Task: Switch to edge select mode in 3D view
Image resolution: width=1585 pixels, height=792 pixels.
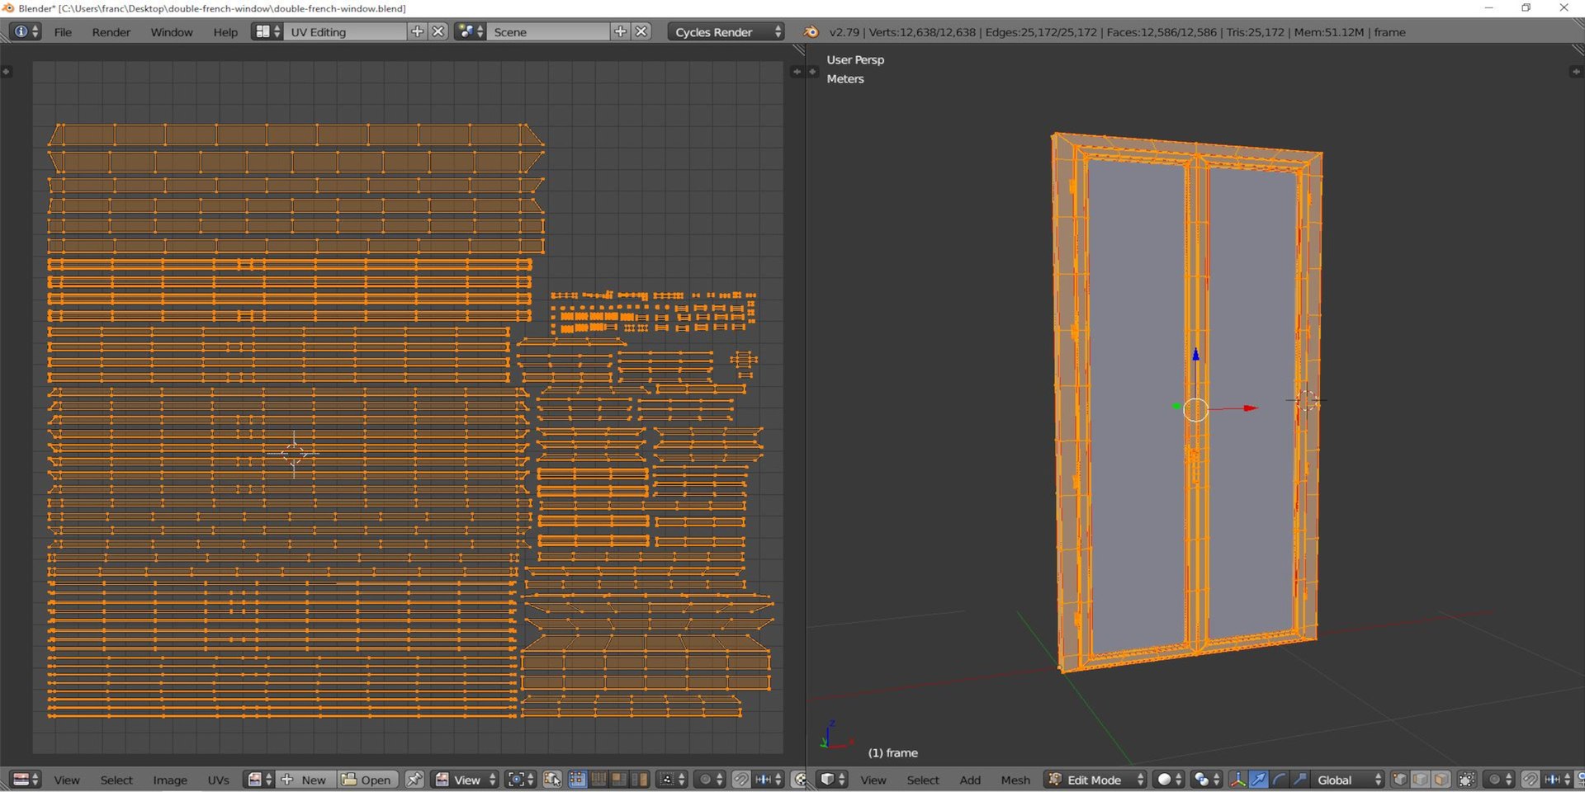Action: [1421, 780]
